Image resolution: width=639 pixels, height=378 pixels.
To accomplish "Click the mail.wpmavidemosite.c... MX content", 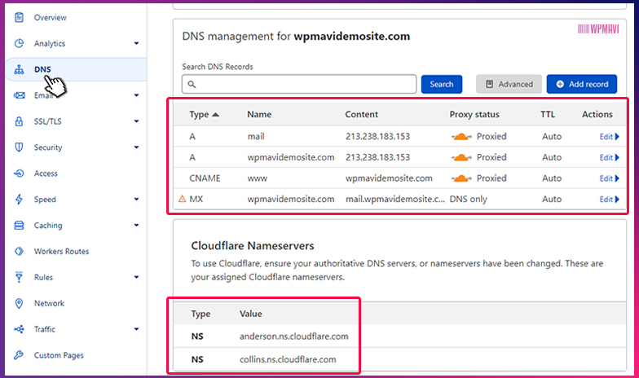I will pos(394,199).
